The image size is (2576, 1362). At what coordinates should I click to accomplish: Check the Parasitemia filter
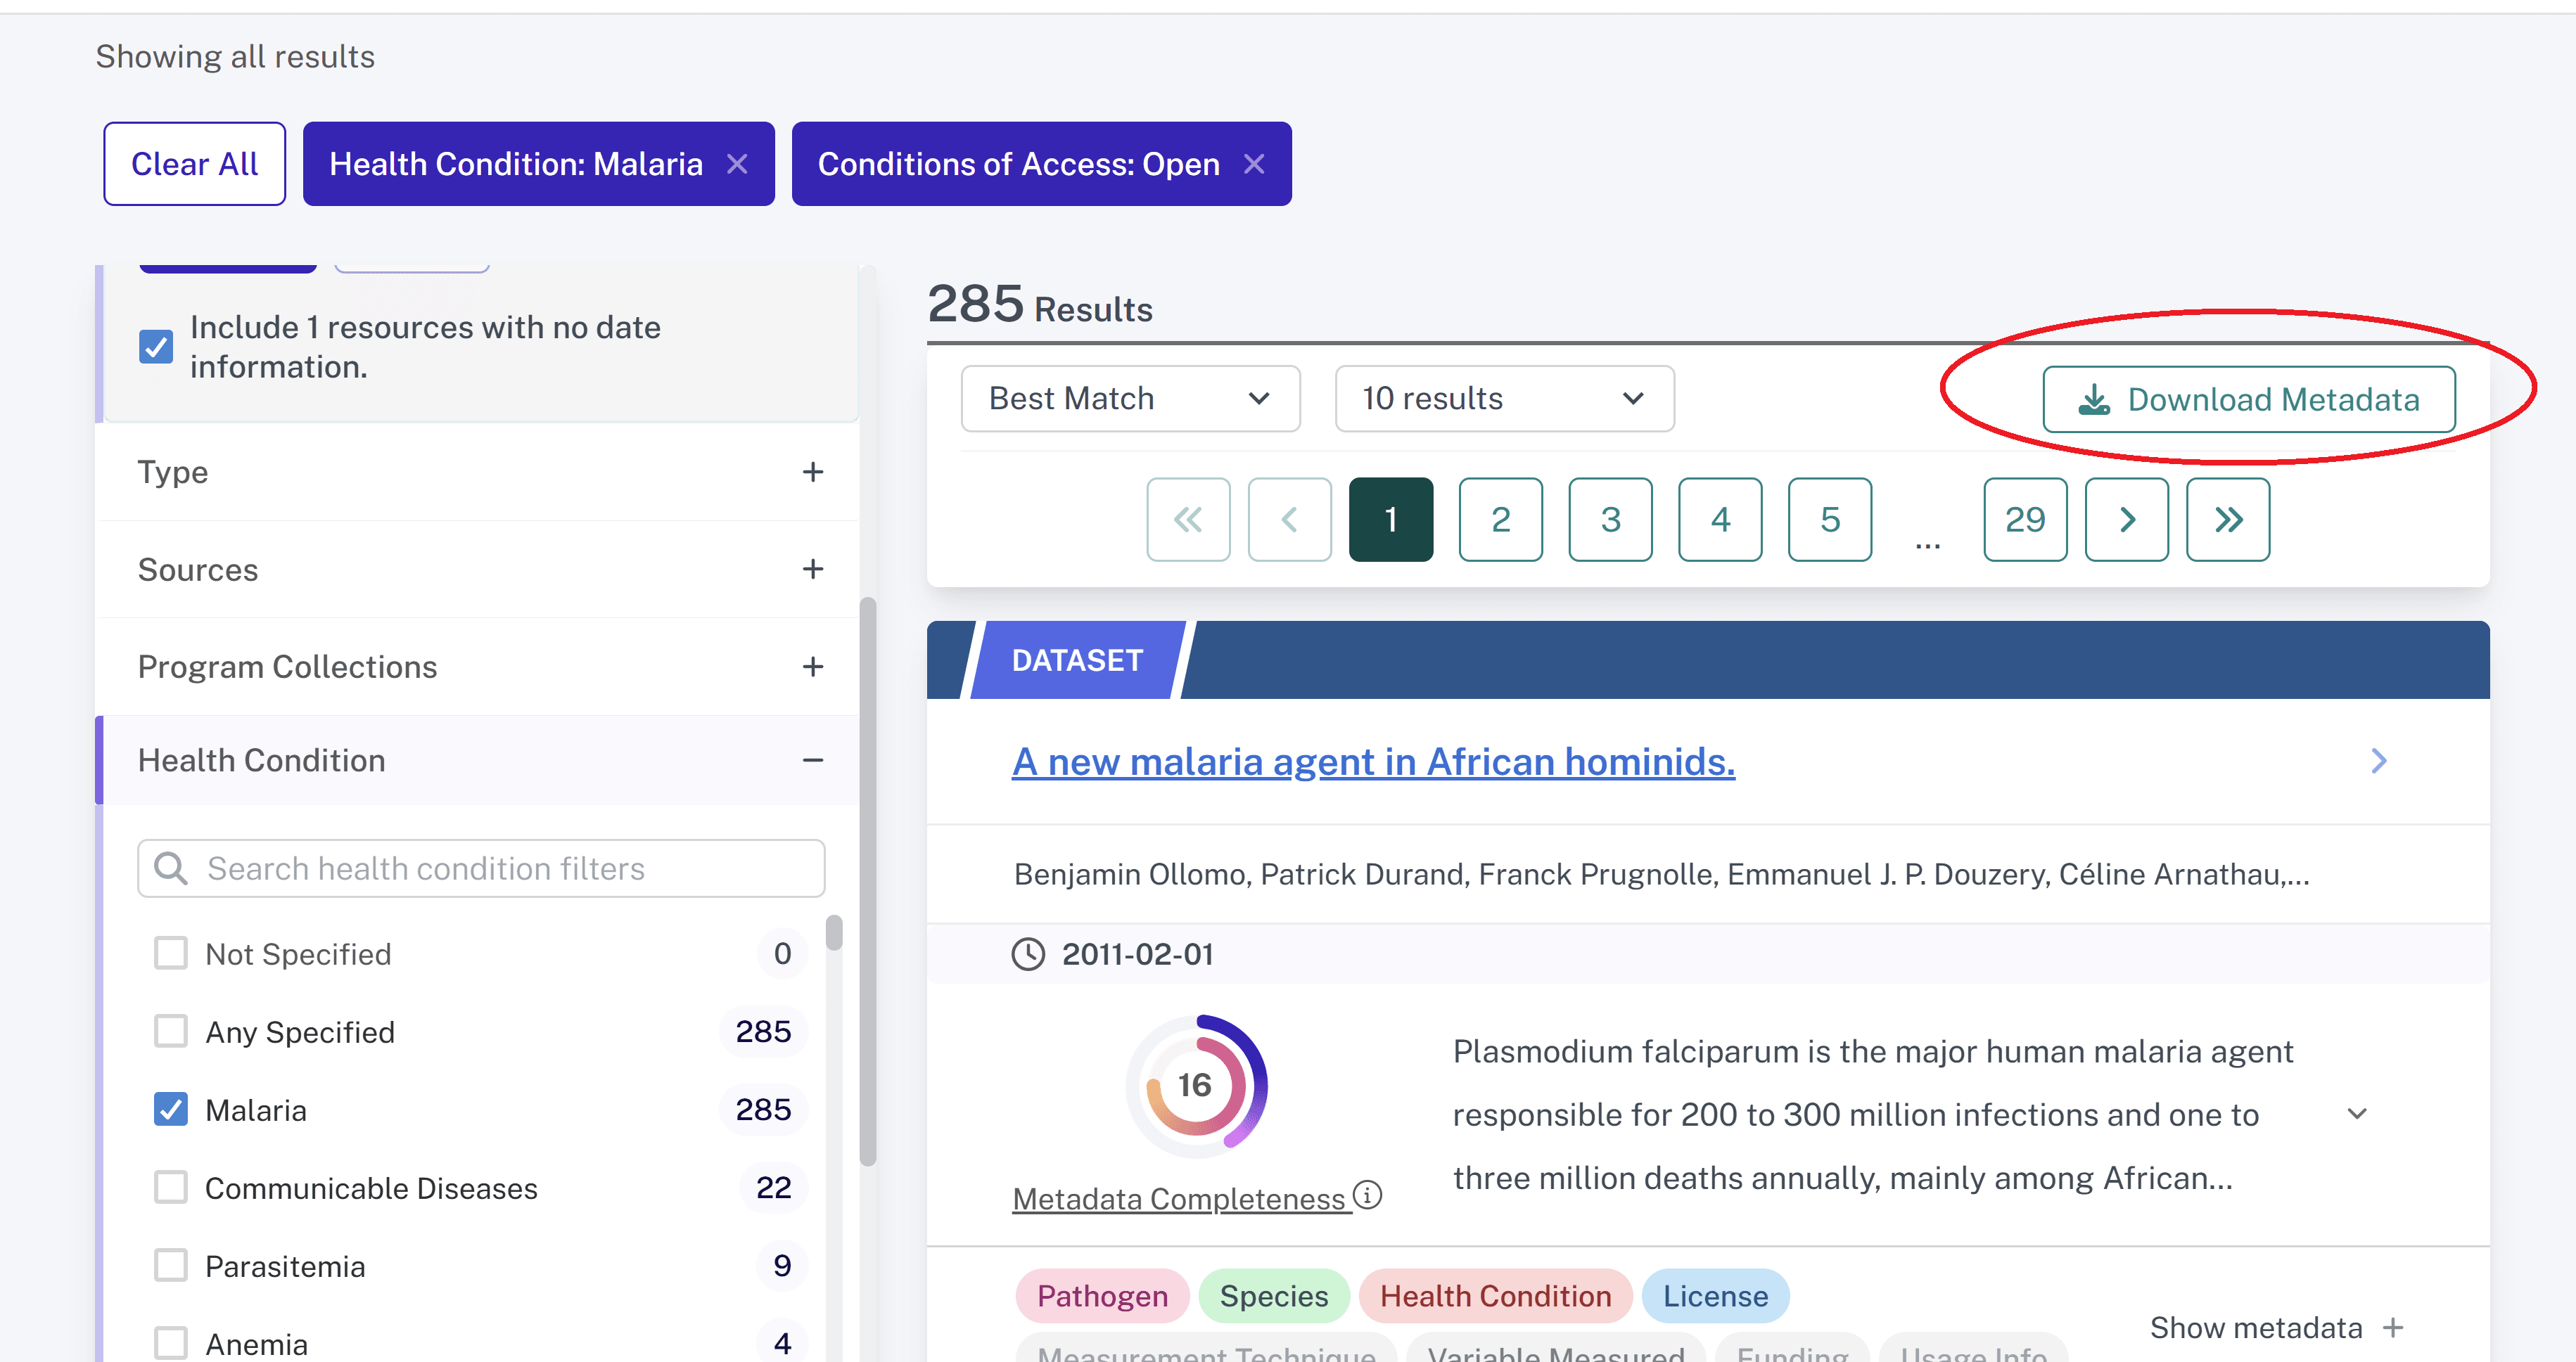171,1265
